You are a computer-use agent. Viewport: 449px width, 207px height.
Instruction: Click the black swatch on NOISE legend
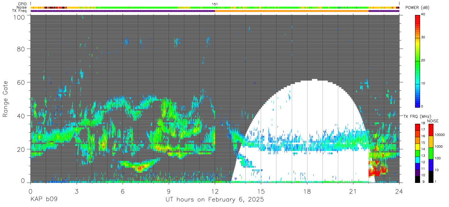coord(431,176)
